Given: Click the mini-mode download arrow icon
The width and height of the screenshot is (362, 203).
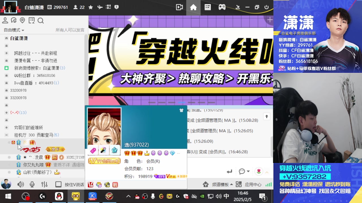Looking at the screenshot, I should pos(238,7).
